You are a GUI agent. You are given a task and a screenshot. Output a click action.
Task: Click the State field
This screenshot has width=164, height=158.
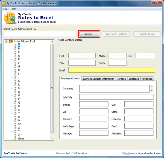[x=139, y=111]
